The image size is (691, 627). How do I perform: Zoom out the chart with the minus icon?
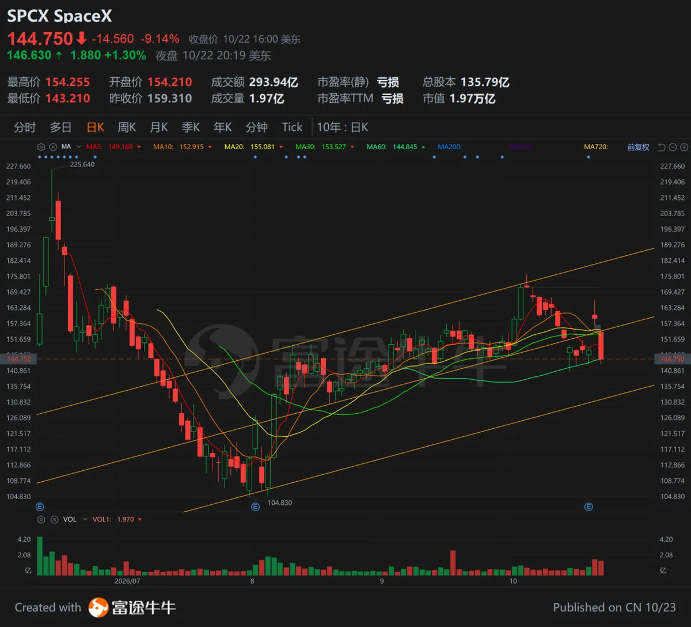point(673,148)
